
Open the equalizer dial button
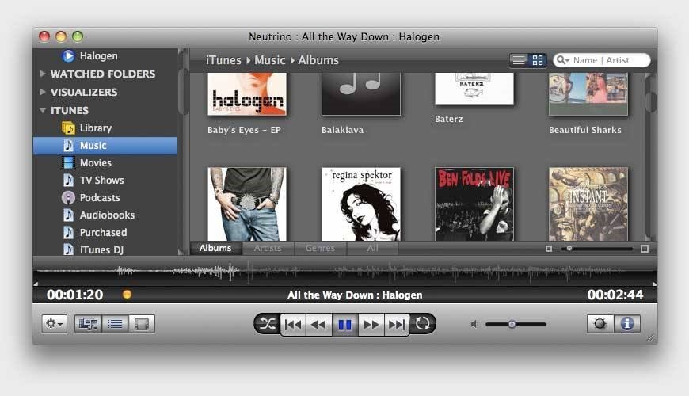[x=600, y=324]
